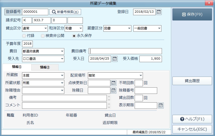Viewport: 215px width, 136px height.
Task: Close the 所蔵データ編集 window
Action: [209, 3]
